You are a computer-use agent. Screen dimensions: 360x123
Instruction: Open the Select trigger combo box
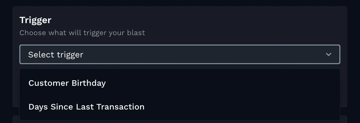point(180,54)
